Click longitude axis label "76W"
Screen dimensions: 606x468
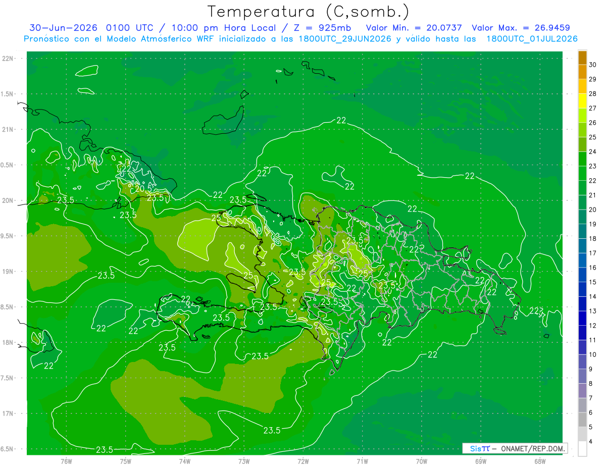pyautogui.click(x=66, y=461)
